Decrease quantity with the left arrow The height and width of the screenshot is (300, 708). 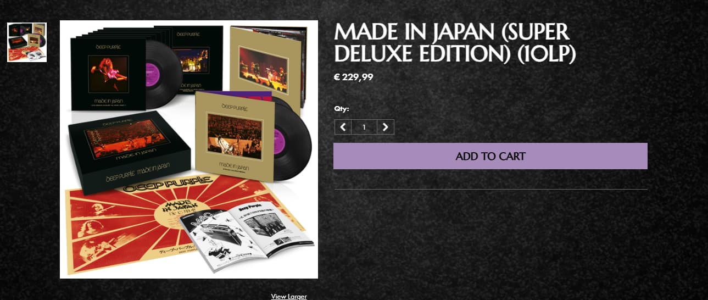click(343, 127)
